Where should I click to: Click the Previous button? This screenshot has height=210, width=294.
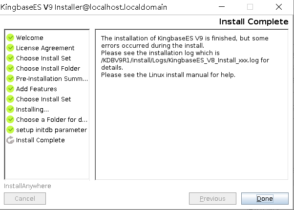pyautogui.click(x=212, y=198)
